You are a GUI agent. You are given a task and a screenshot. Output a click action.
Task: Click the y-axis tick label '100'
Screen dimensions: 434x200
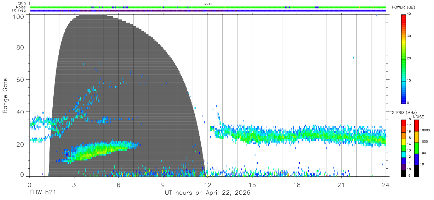click(x=18, y=16)
